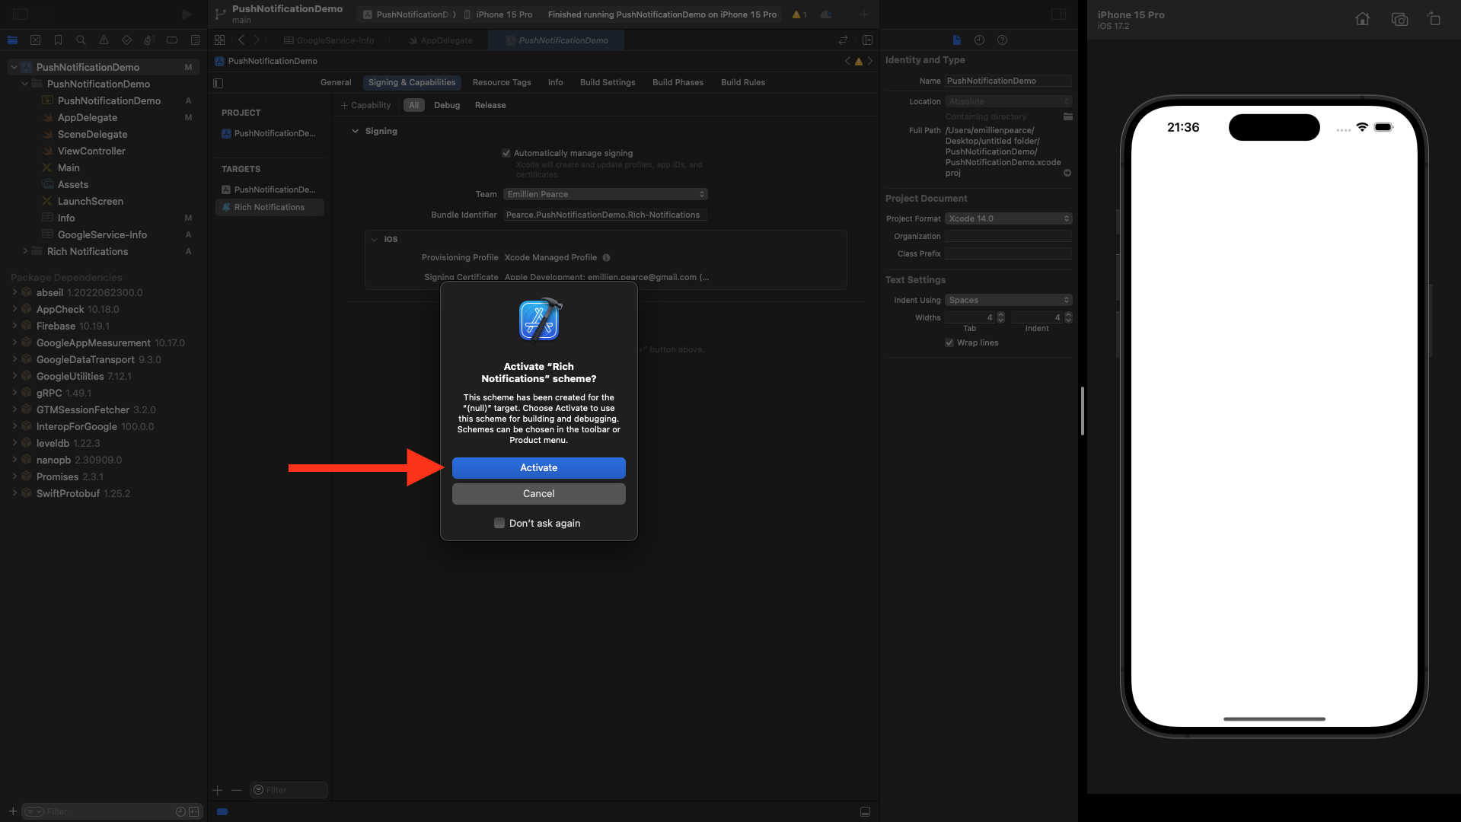Open the AppDelegate editor tab
1461x822 pixels.
(x=440, y=40)
